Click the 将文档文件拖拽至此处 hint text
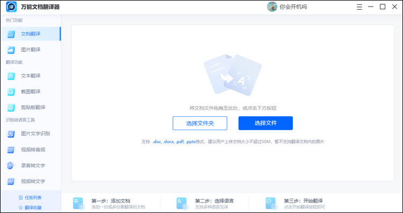 (x=233, y=108)
